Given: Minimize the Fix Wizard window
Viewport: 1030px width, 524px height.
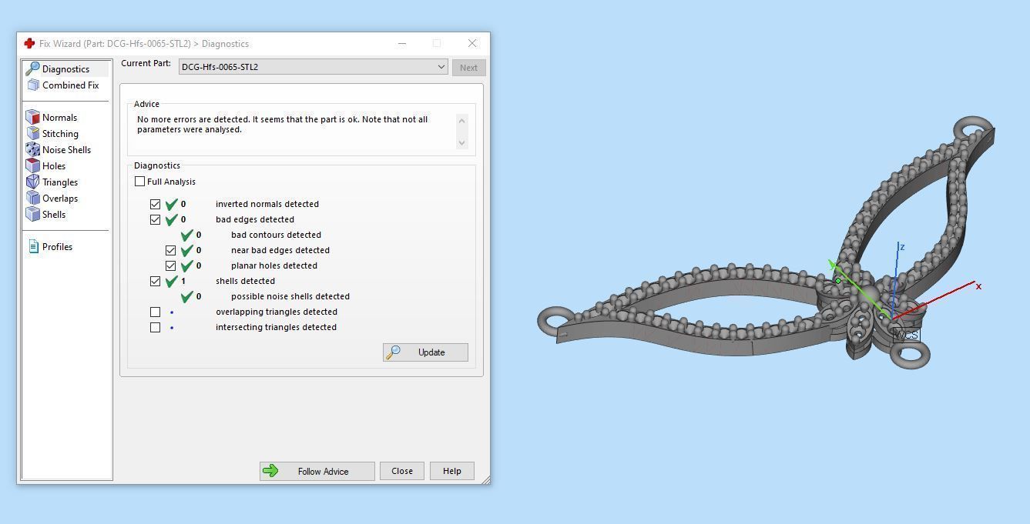Looking at the screenshot, I should coord(402,43).
